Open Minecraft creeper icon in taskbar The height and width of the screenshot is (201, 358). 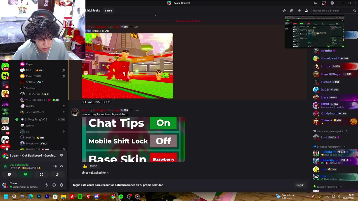(x=80, y=197)
